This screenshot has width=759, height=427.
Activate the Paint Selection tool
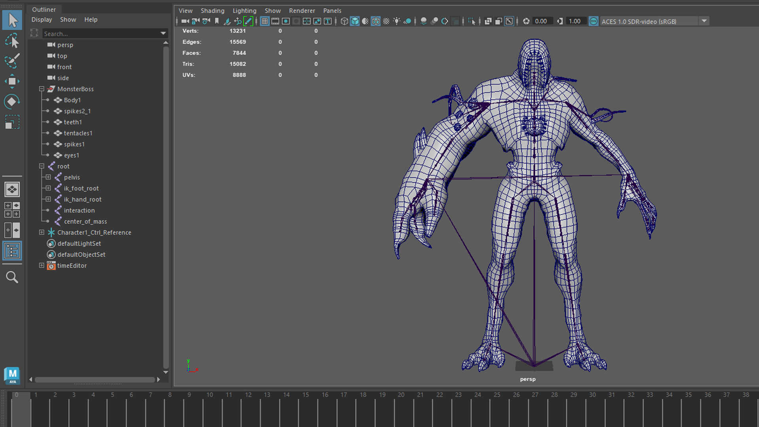pos(12,61)
